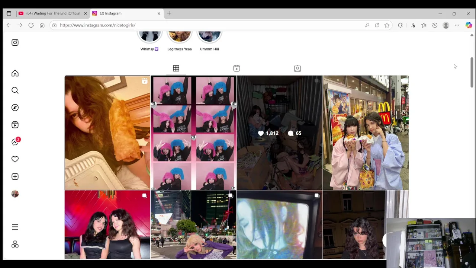This screenshot has width=476, height=268.
Task: Open the browser essentials icon in the toolbar
Action: 413,25
